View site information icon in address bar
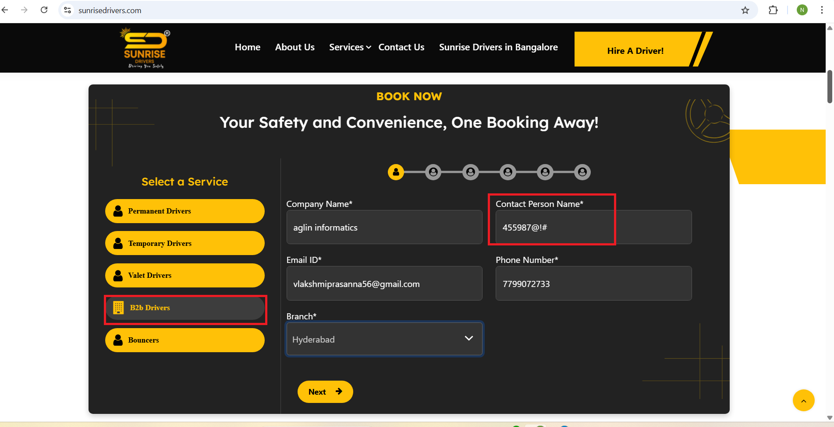This screenshot has height=427, width=834. point(67,10)
